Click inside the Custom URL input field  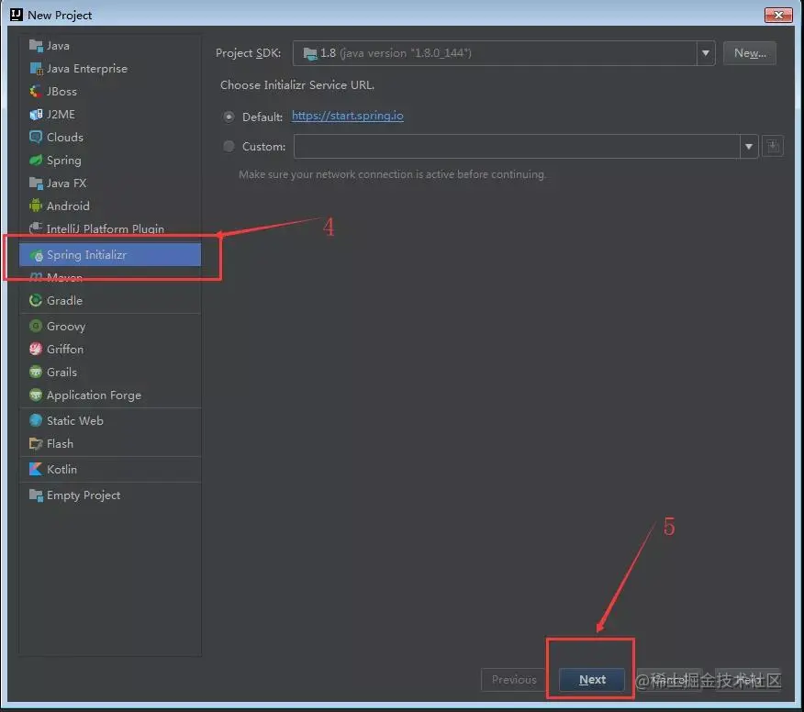517,147
